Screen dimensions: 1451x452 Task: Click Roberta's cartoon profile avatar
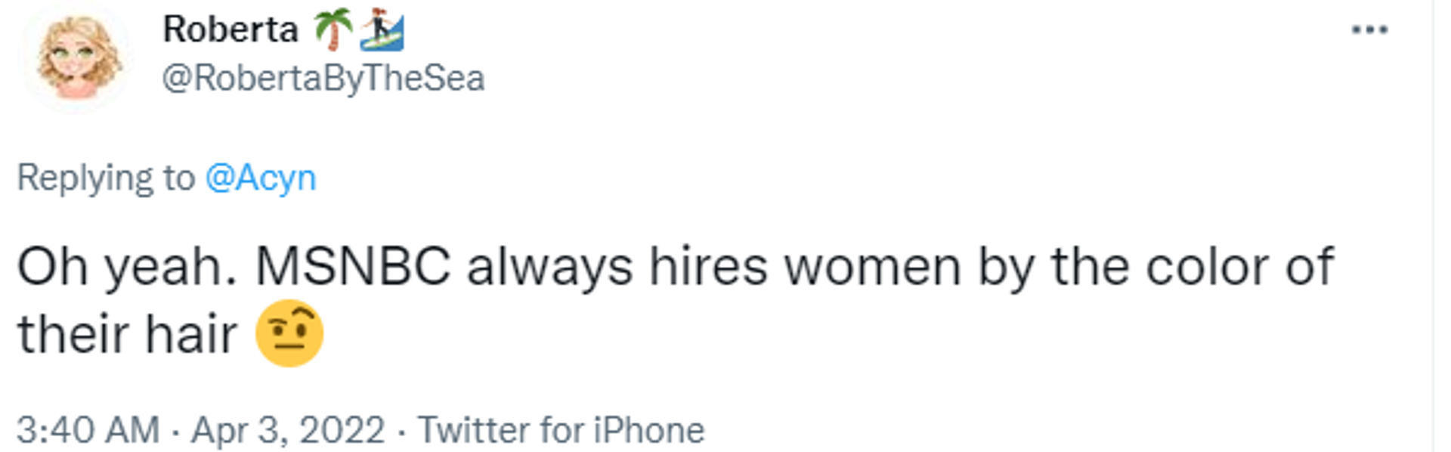tap(78, 57)
